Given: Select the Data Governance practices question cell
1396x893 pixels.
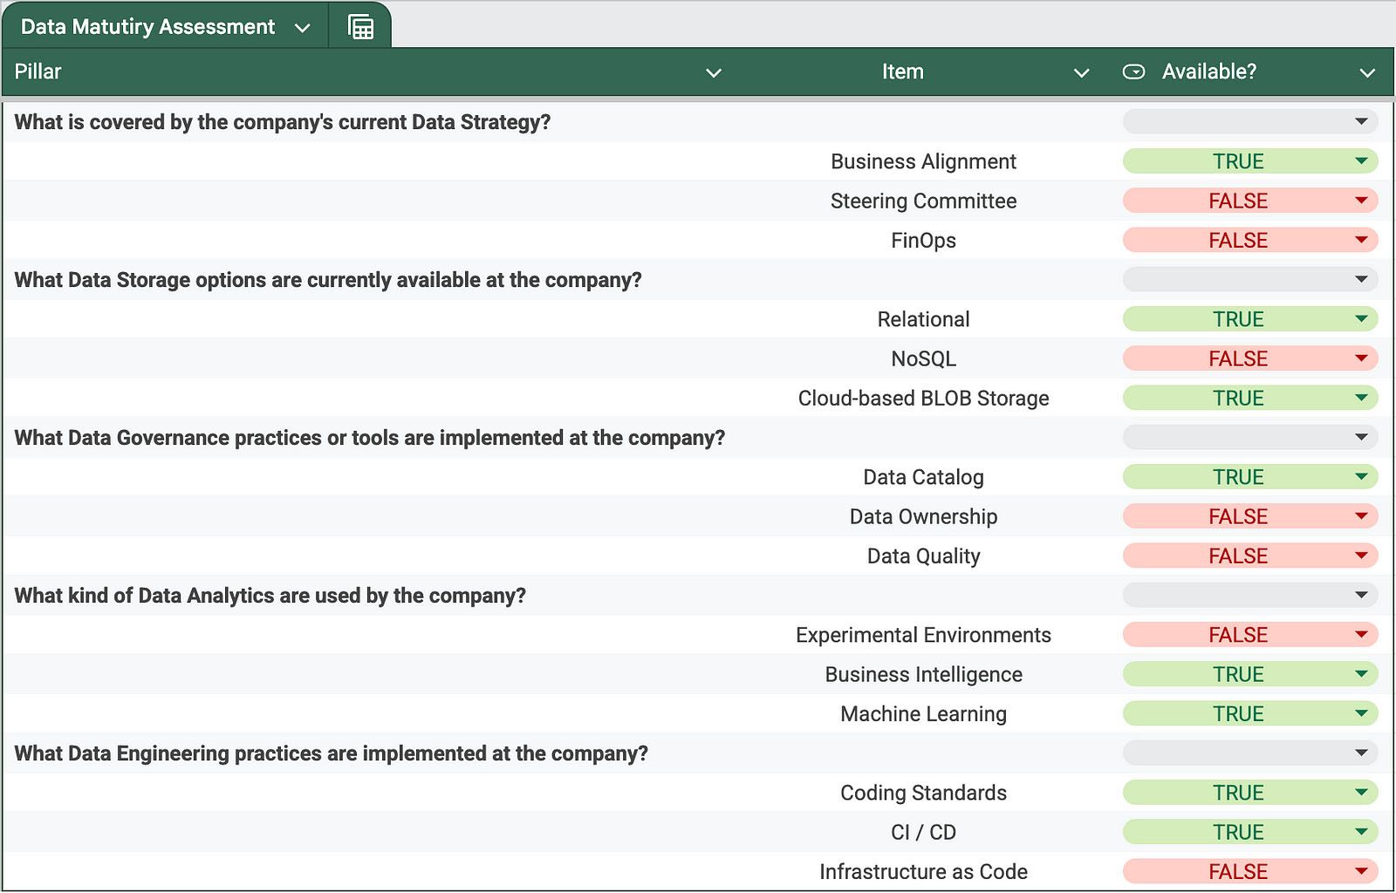Looking at the screenshot, I should pyautogui.click(x=369, y=438).
